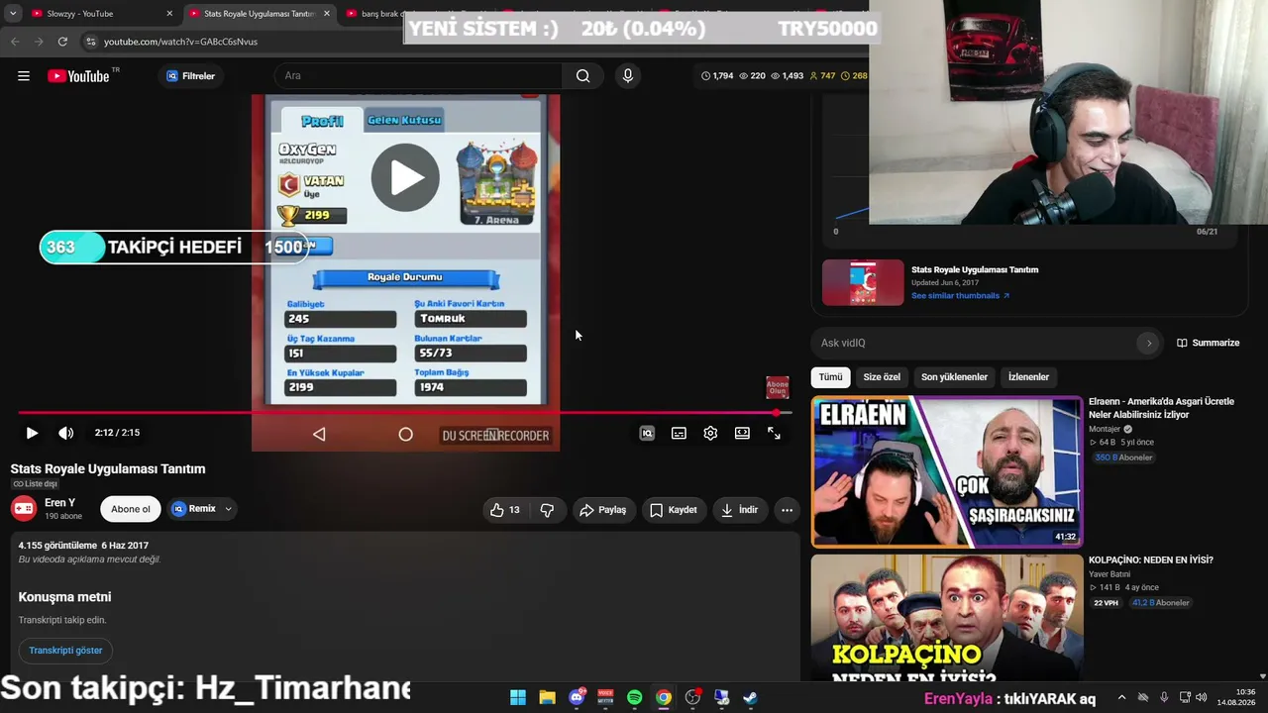Send the Ask vidIQ query arrow
The image size is (1268, 713).
(1149, 343)
